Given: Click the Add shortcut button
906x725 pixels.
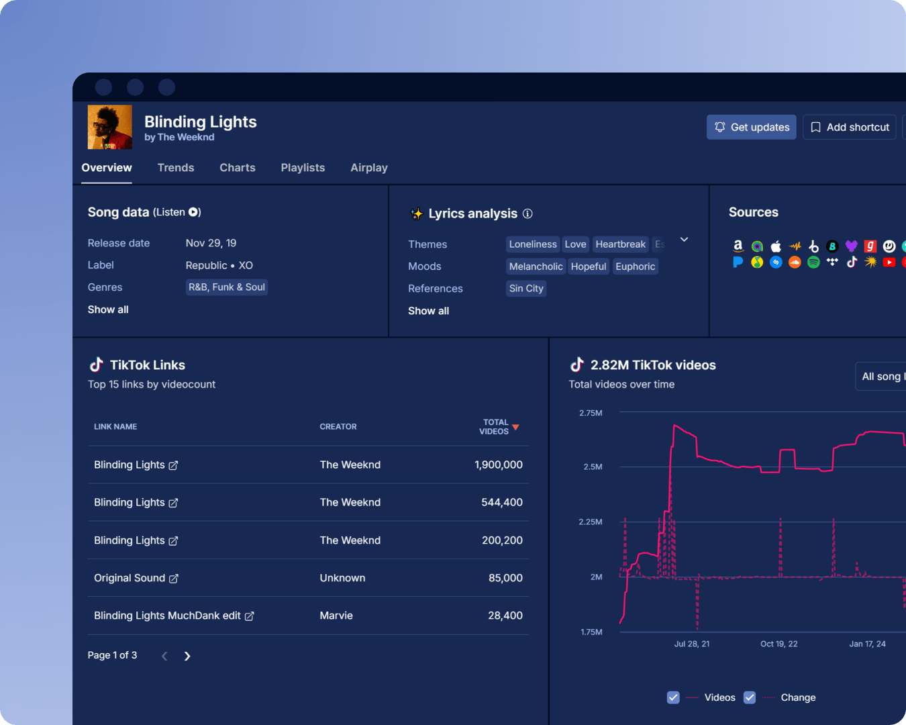Looking at the screenshot, I should pyautogui.click(x=850, y=127).
